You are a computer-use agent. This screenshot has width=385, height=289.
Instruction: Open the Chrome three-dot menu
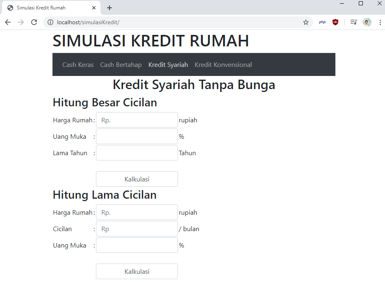click(x=380, y=22)
